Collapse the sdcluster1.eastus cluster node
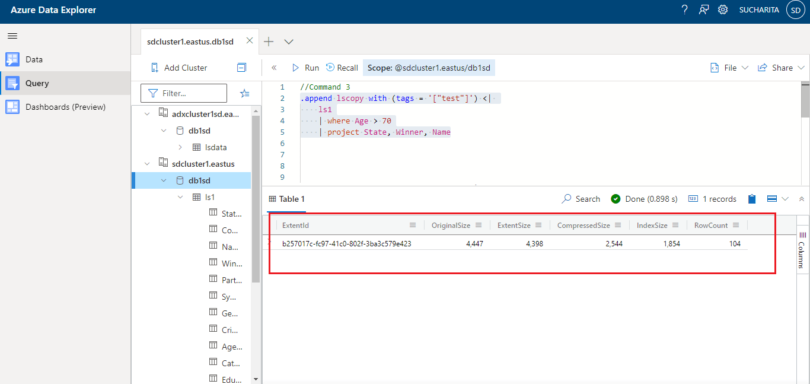The width and height of the screenshot is (810, 384). pos(148,164)
